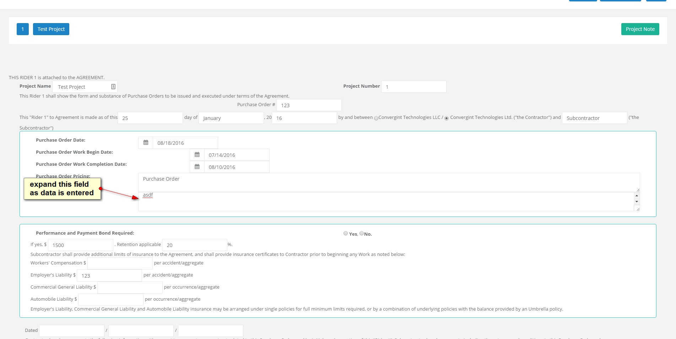
Task: Click the Purchase Order Date field 08/18/2016
Action: [x=185, y=143]
